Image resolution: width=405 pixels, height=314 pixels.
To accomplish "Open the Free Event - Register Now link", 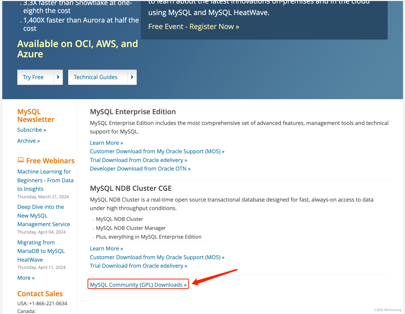I will click(x=194, y=27).
